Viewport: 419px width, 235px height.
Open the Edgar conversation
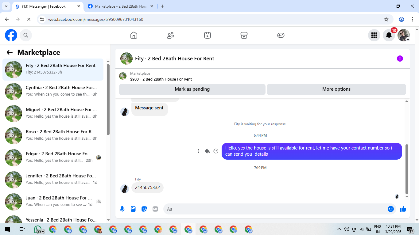[x=53, y=158]
